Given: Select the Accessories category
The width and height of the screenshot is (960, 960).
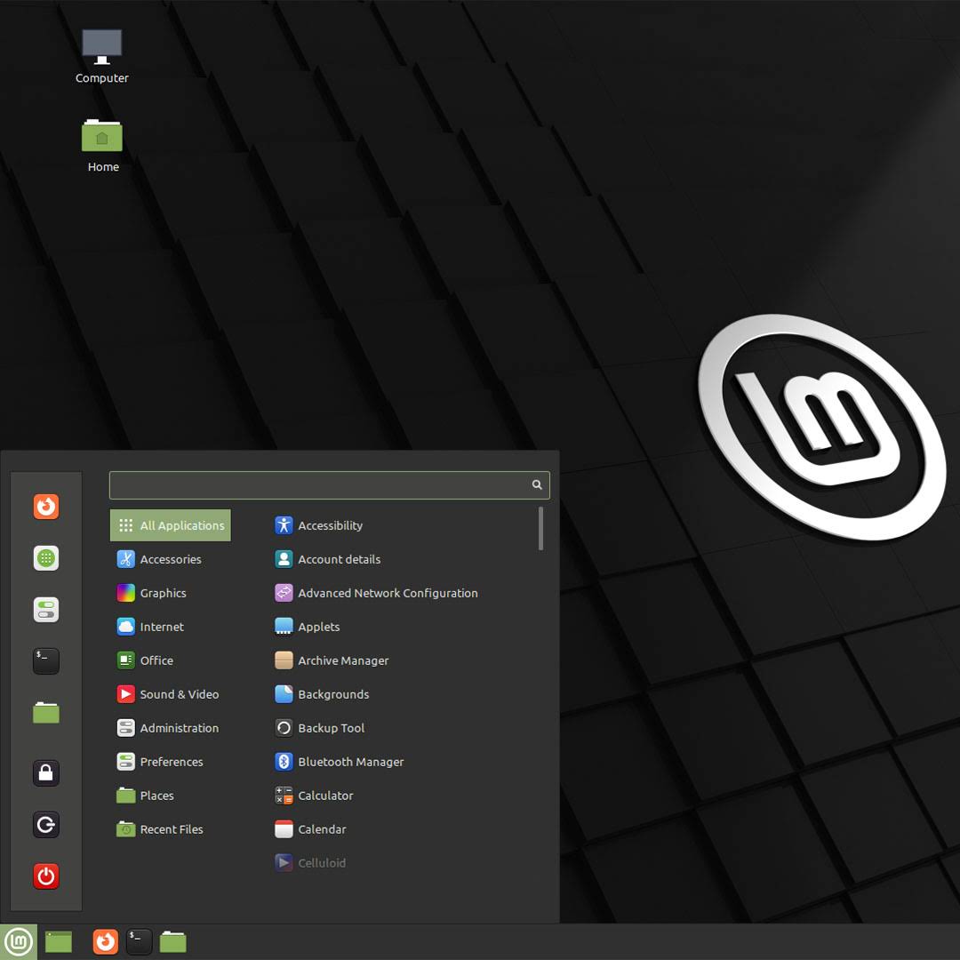Looking at the screenshot, I should [170, 559].
